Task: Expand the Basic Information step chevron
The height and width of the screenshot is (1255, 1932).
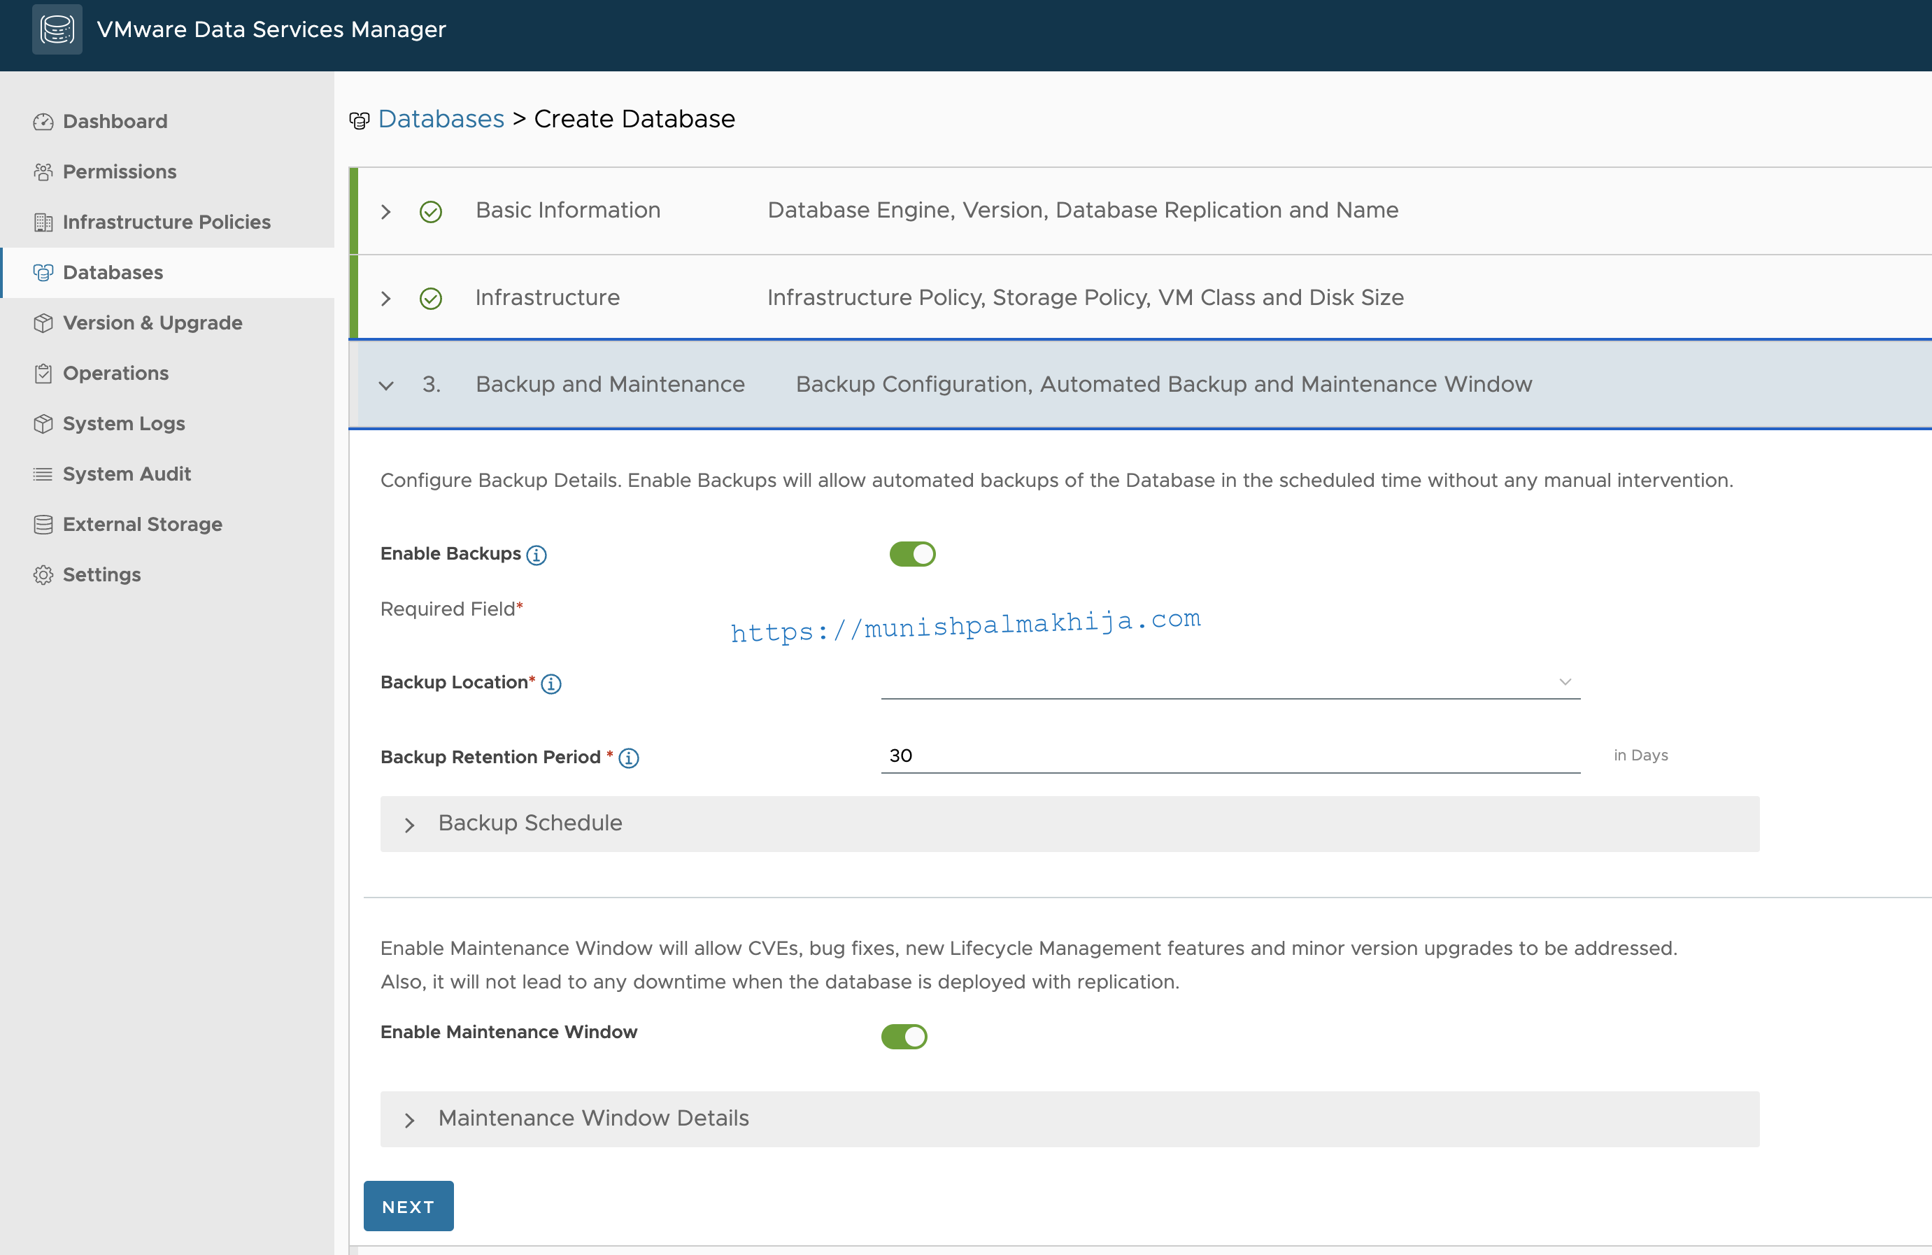Action: tap(386, 212)
